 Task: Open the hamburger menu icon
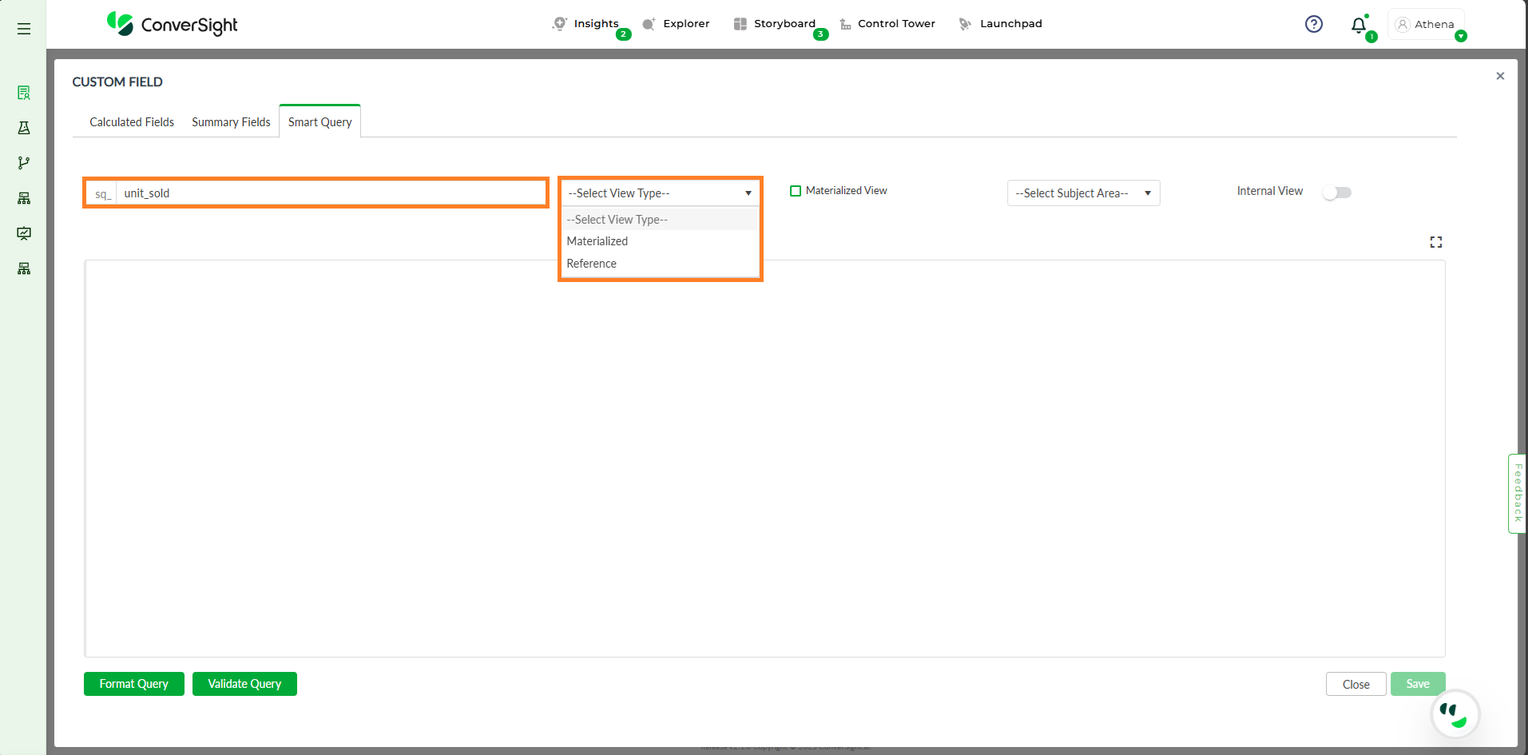pyautogui.click(x=24, y=29)
